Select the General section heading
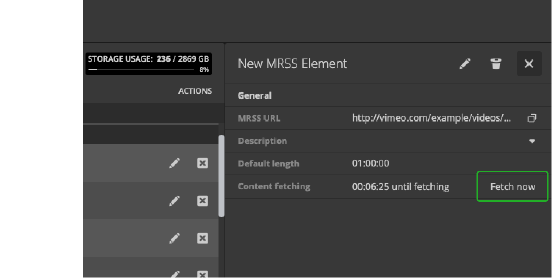Image resolution: width=552 pixels, height=278 pixels. coord(255,95)
